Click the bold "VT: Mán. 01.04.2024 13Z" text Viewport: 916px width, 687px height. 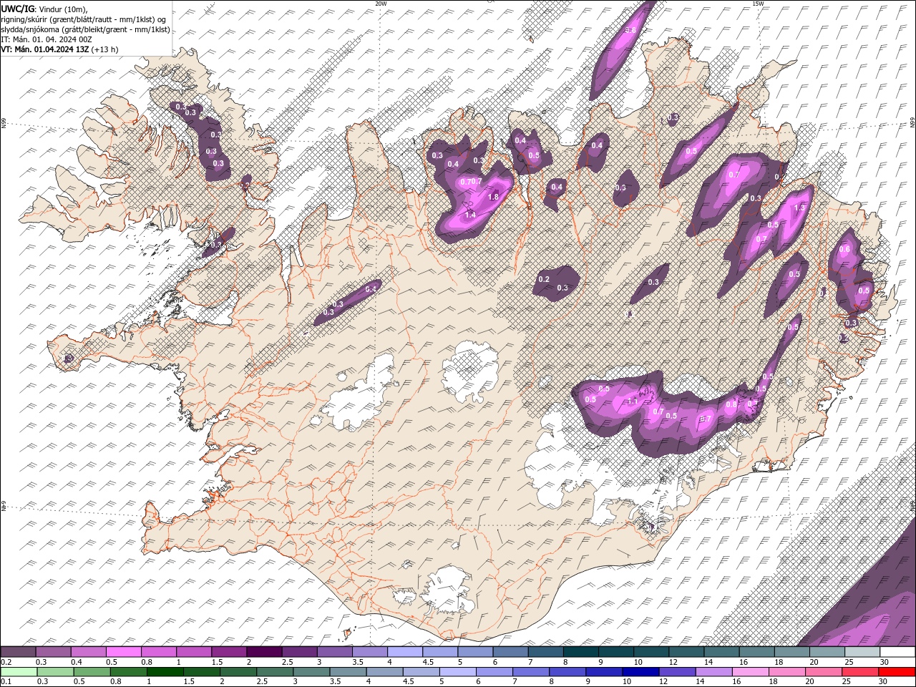tap(44, 49)
